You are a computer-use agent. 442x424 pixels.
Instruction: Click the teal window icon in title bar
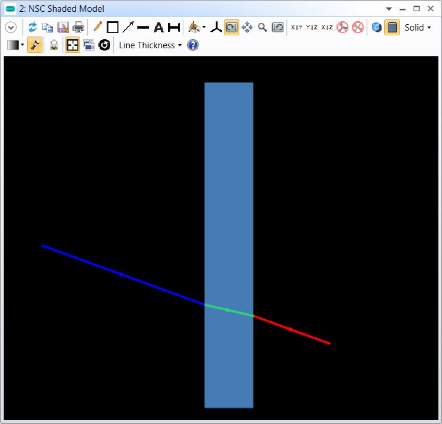tap(11, 9)
